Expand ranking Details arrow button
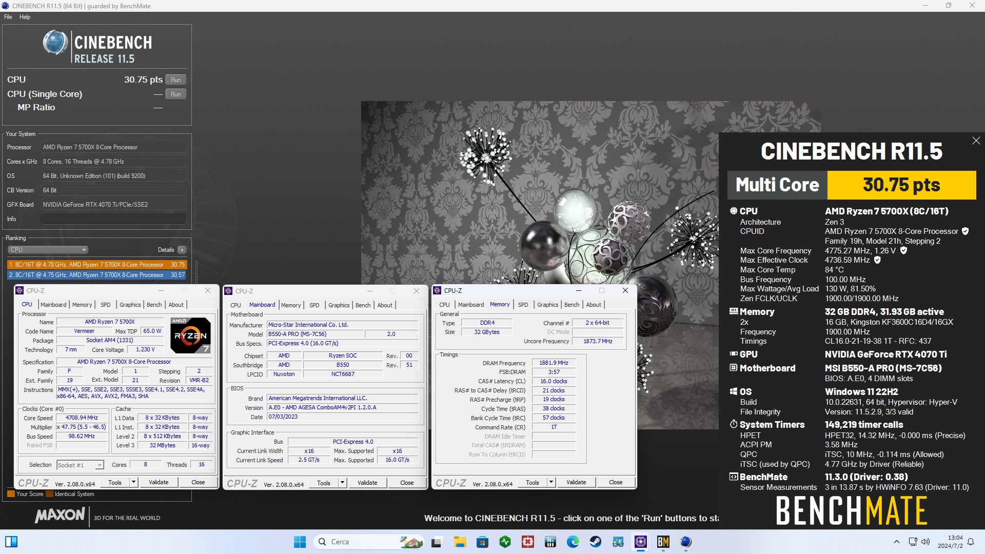 tap(182, 250)
